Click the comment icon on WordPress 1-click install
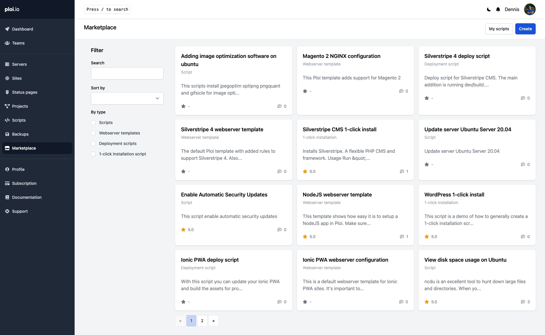Image resolution: width=545 pixels, height=335 pixels. point(523,236)
